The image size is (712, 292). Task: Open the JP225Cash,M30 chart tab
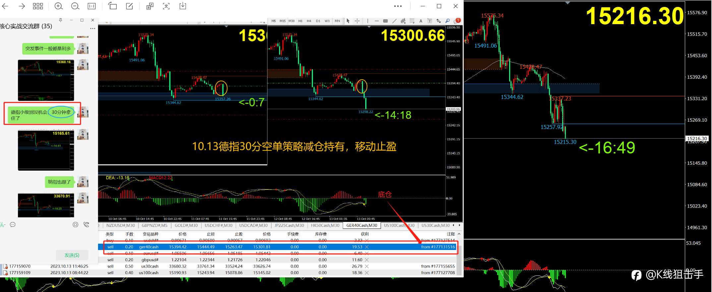(289, 226)
